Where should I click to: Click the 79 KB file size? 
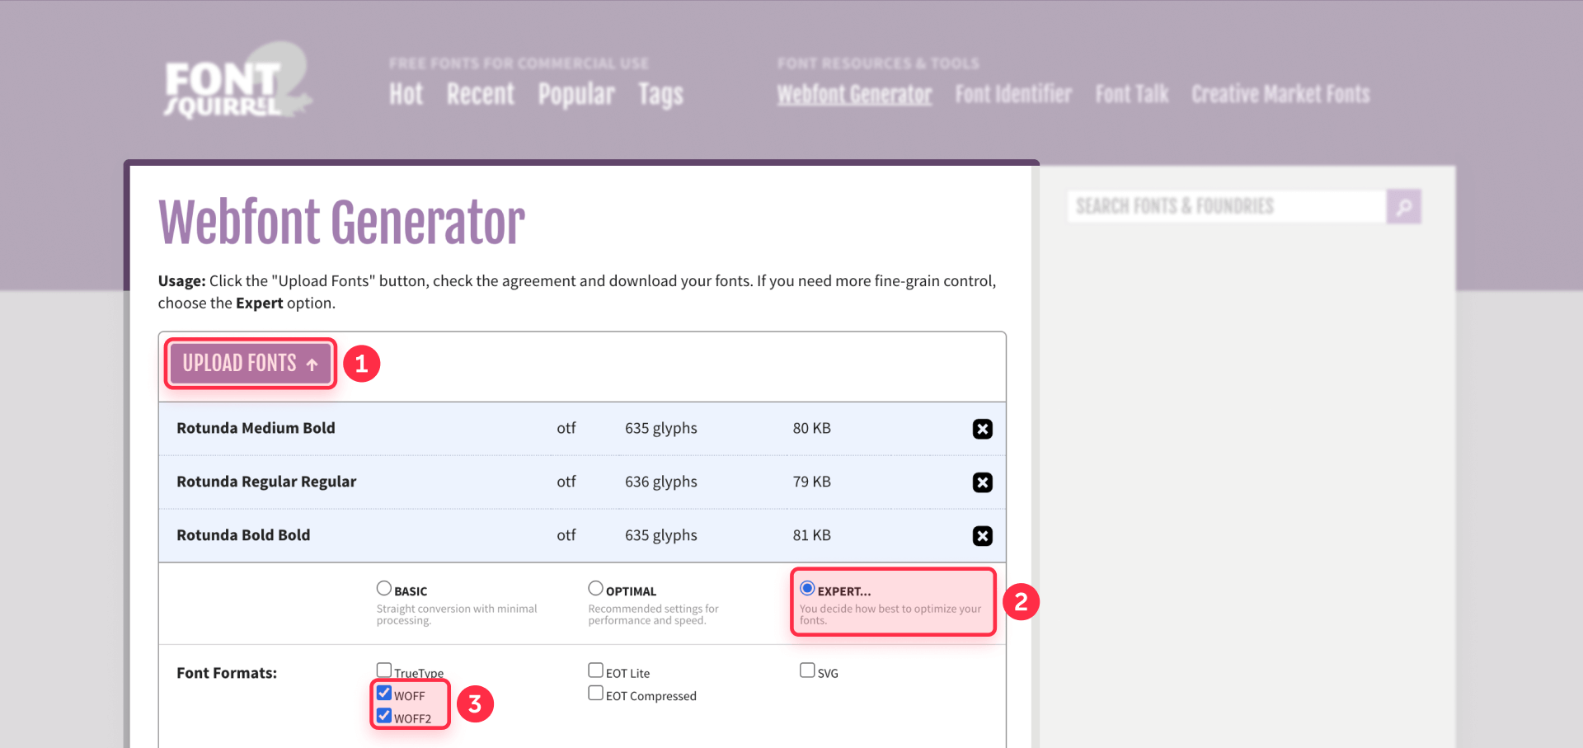tap(812, 482)
